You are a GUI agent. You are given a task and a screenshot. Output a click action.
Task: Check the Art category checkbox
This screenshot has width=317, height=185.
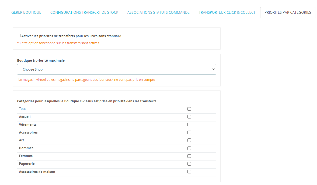point(189,140)
